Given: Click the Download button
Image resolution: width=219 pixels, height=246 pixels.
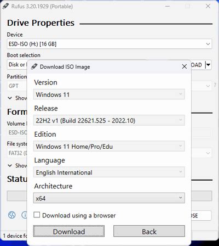Looking at the screenshot, I should click(x=69, y=231).
